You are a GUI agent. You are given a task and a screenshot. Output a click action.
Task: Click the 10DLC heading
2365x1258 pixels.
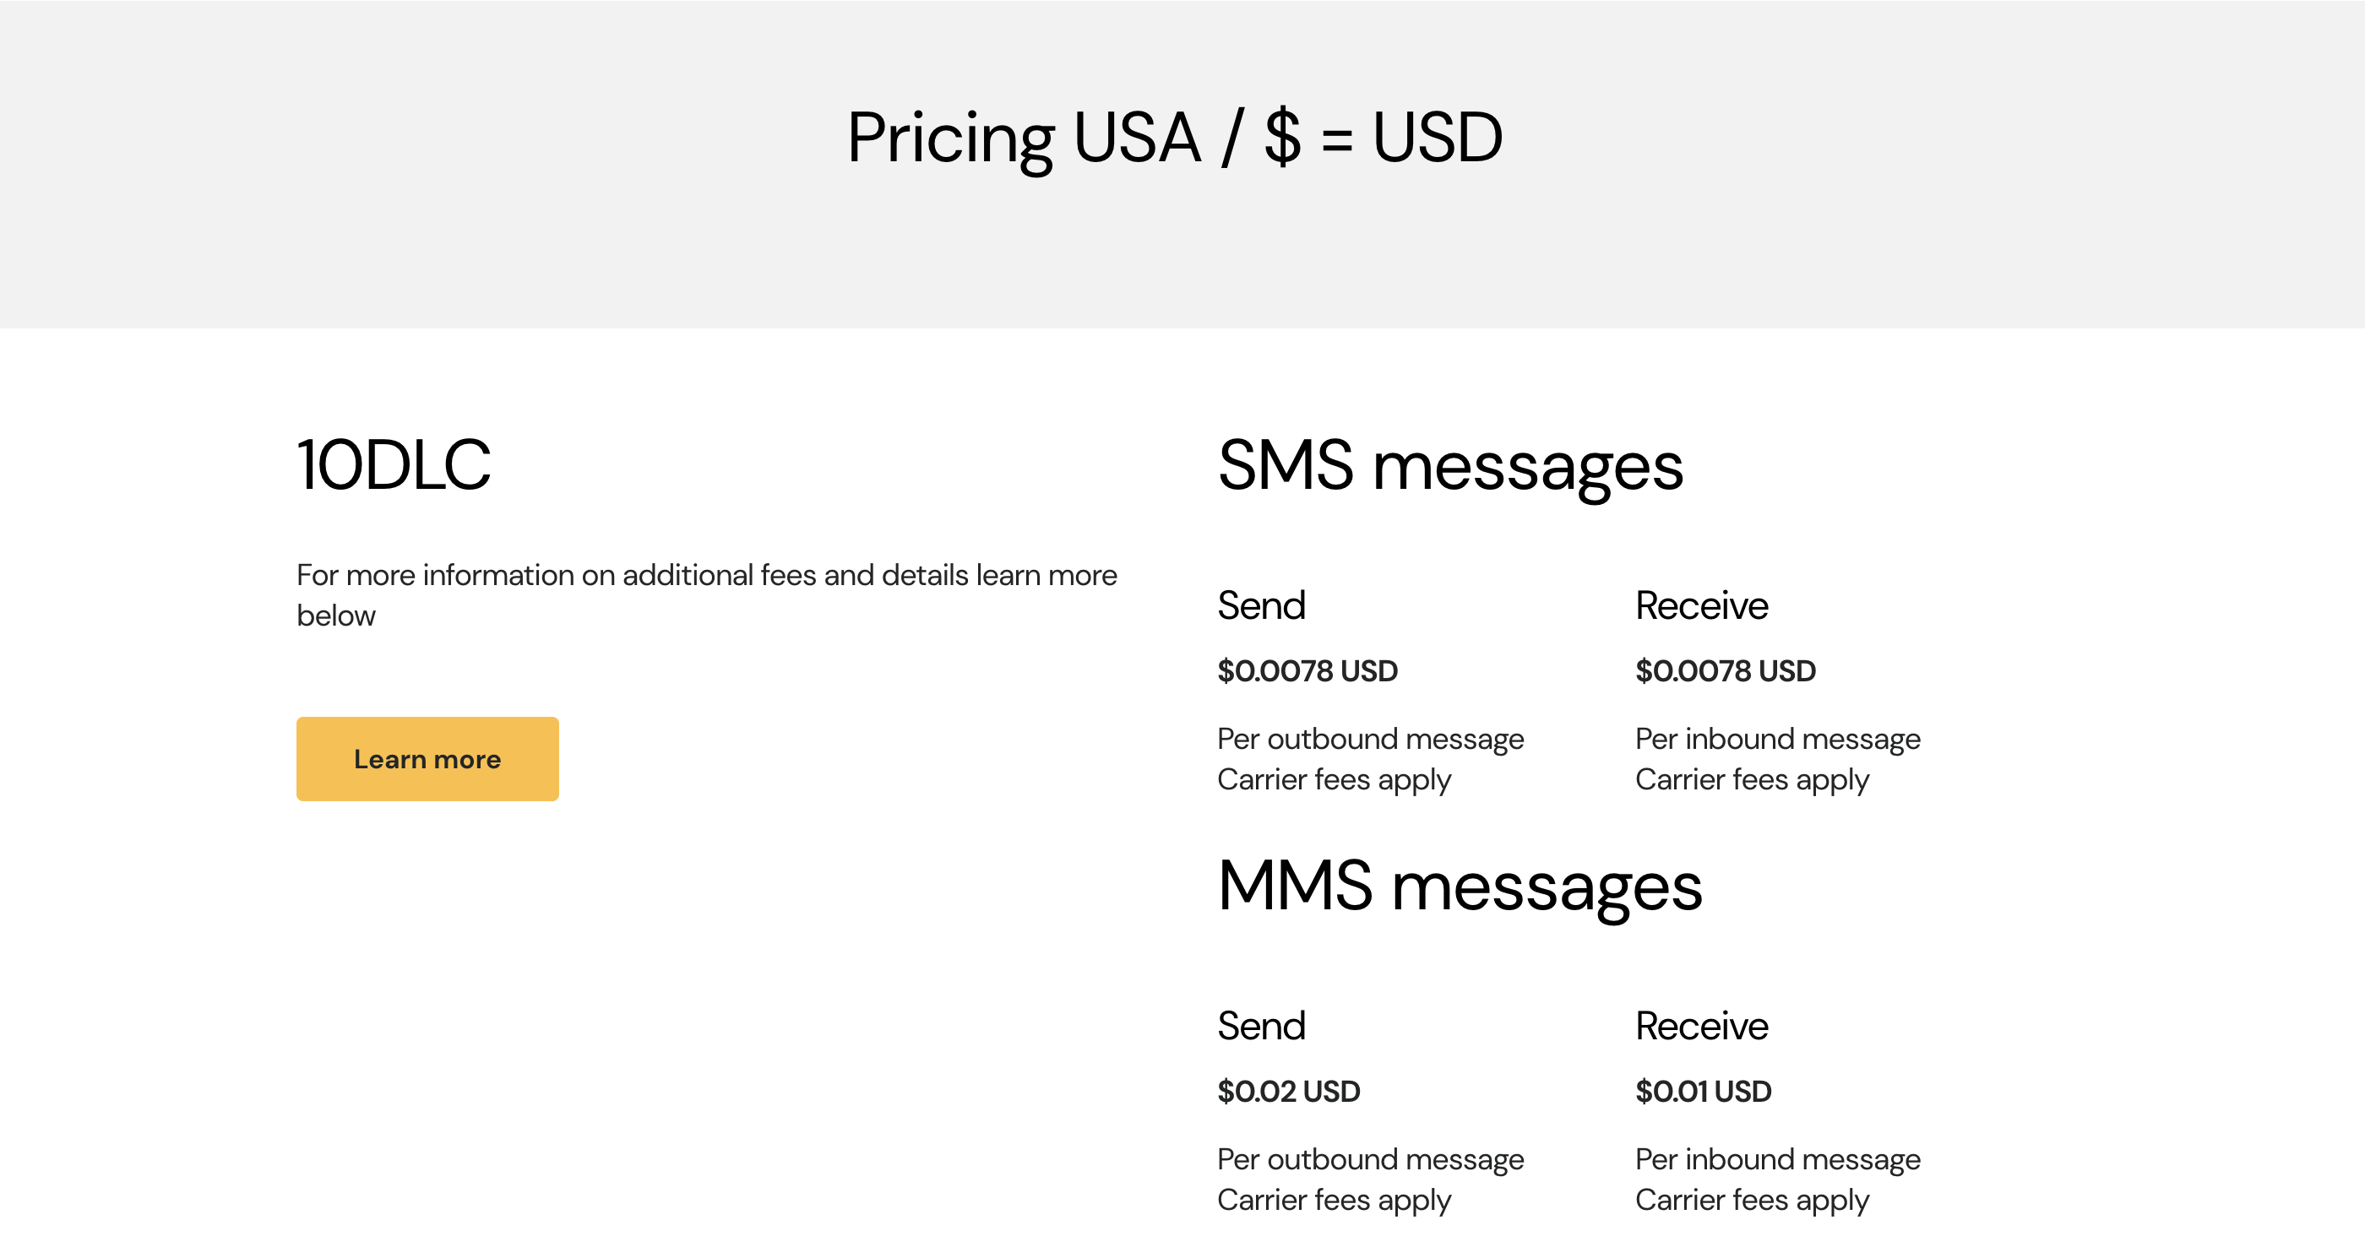click(394, 465)
